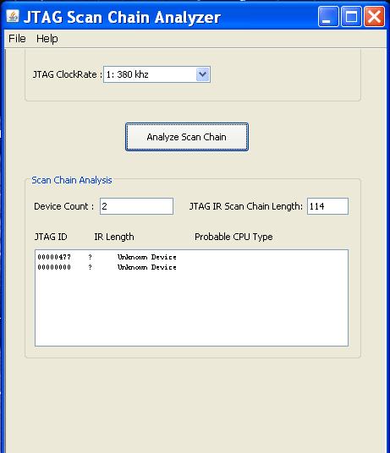This screenshot has height=453, width=390.
Task: Select the 00000477 device row
Action: point(107,257)
